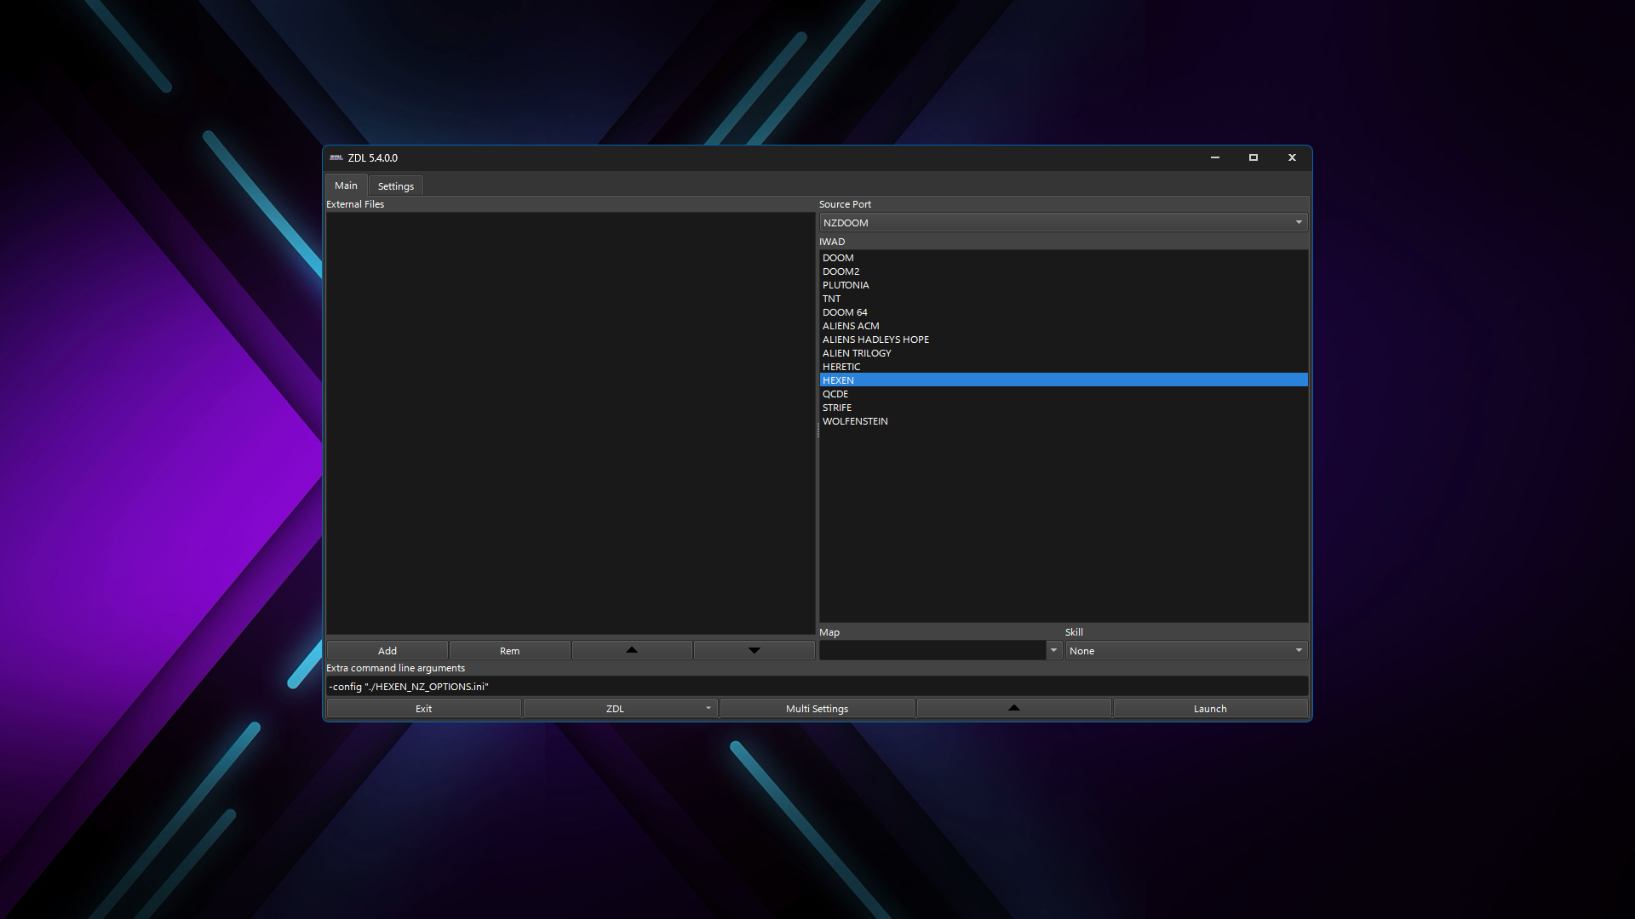
Task: Select WOLFENSTEIN IWAD entry
Action: [855, 421]
